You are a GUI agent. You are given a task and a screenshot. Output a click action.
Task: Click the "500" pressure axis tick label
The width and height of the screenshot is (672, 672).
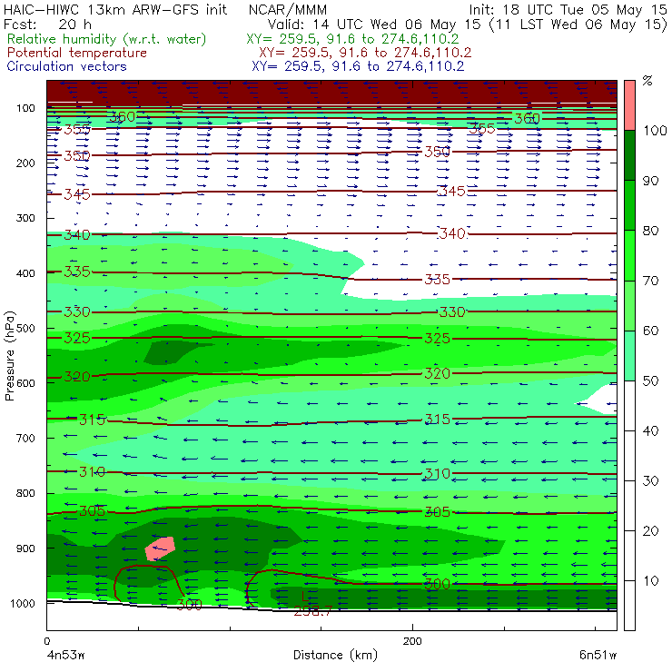[x=25, y=328]
